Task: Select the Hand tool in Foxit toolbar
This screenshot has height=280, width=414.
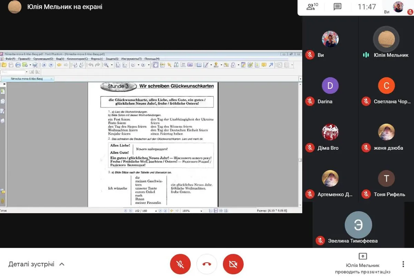Action: 156,65
